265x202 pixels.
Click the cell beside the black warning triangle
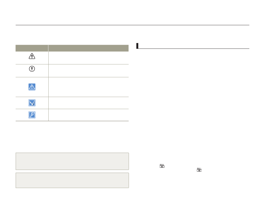click(x=89, y=58)
